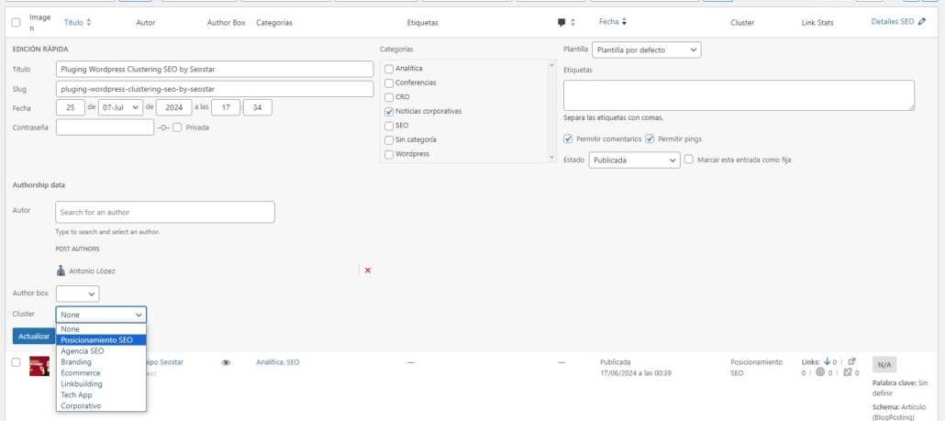Click the eye icon in the post row
This screenshot has width=945, height=421.
(226, 362)
